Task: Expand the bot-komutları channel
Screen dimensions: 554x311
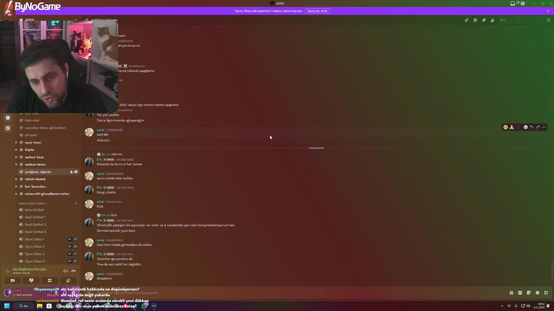Action: click(x=16, y=187)
